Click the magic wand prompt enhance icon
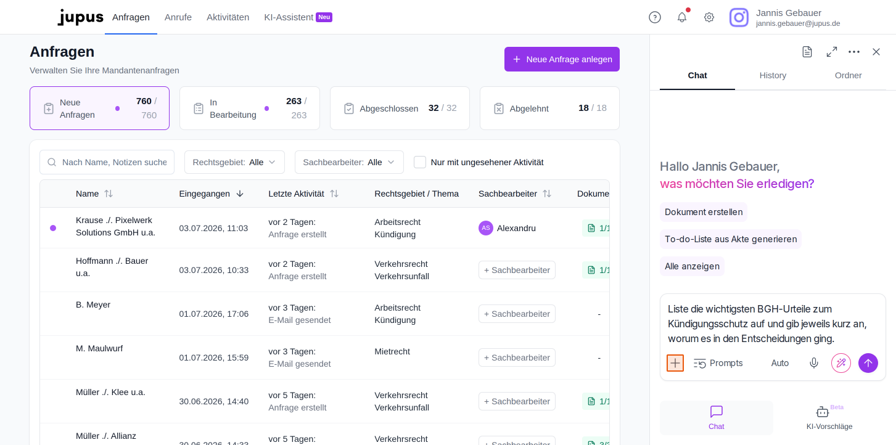 click(x=841, y=363)
